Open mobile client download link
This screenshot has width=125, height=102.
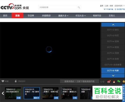click(x=120, y=9)
